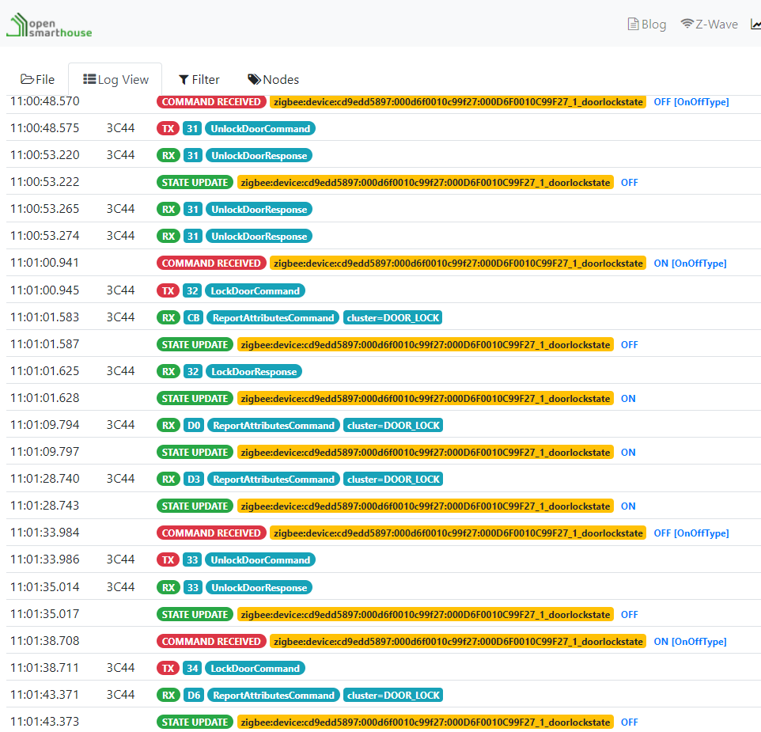
Task: Open the File tab
Action: pos(37,79)
